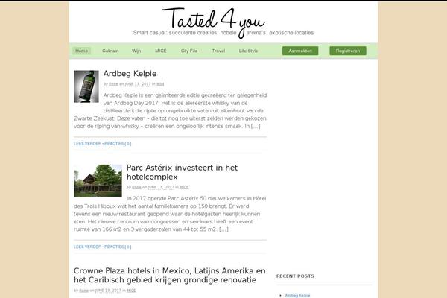
Task: Open Parc Astérix investeert in het hotelcomplex title
Action: (182, 172)
